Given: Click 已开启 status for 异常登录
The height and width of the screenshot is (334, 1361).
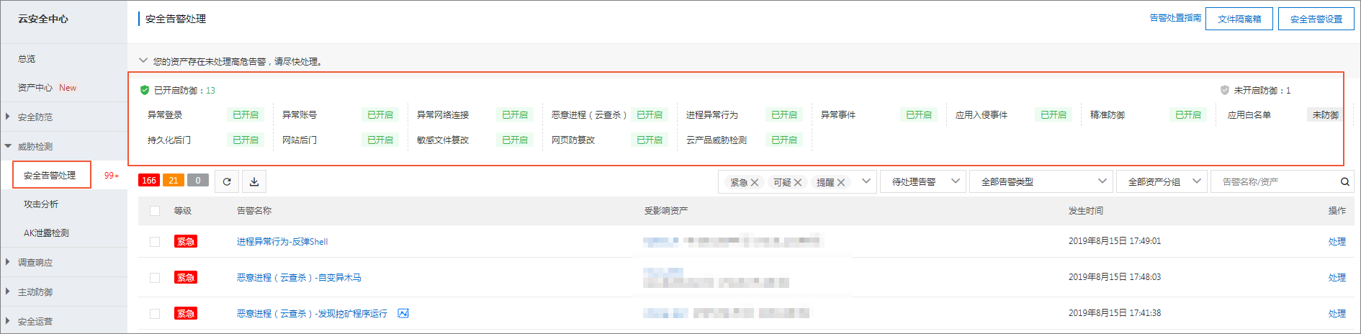Looking at the screenshot, I should (246, 114).
